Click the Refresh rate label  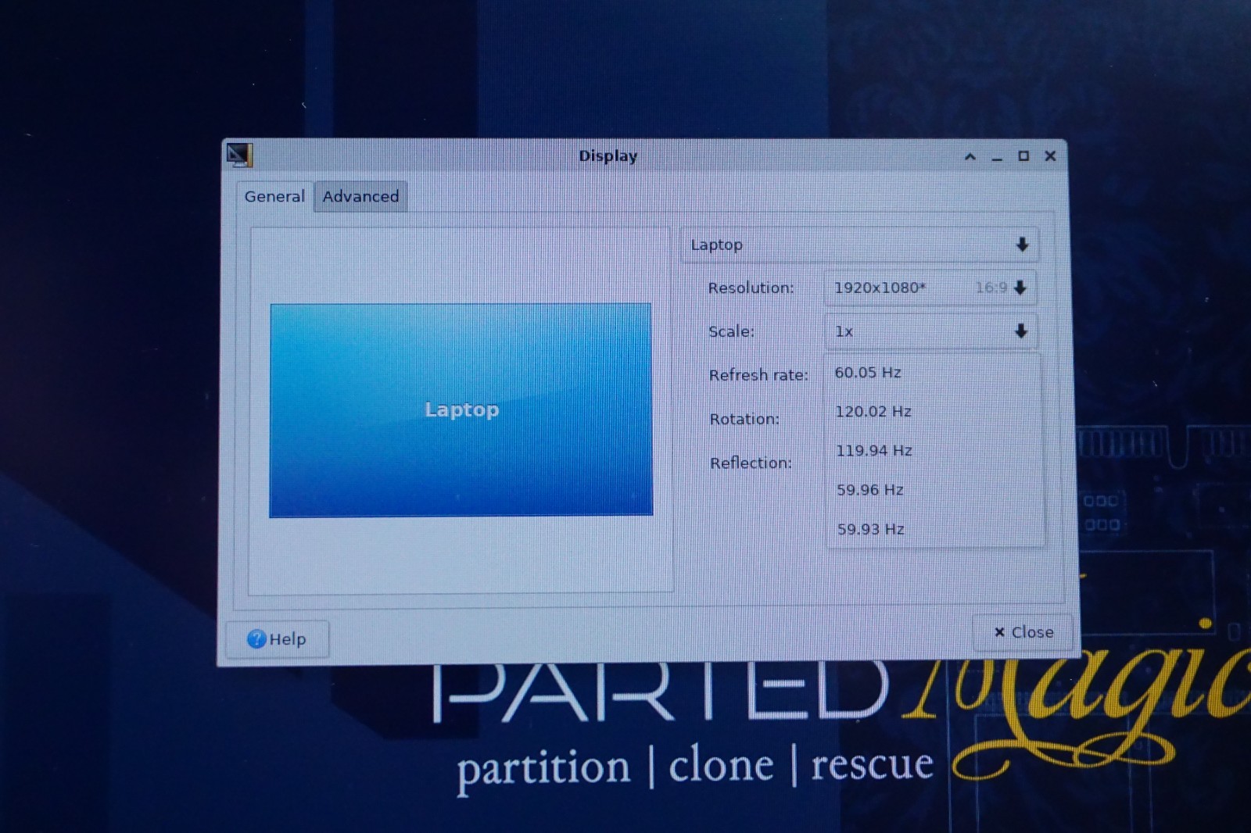[758, 375]
